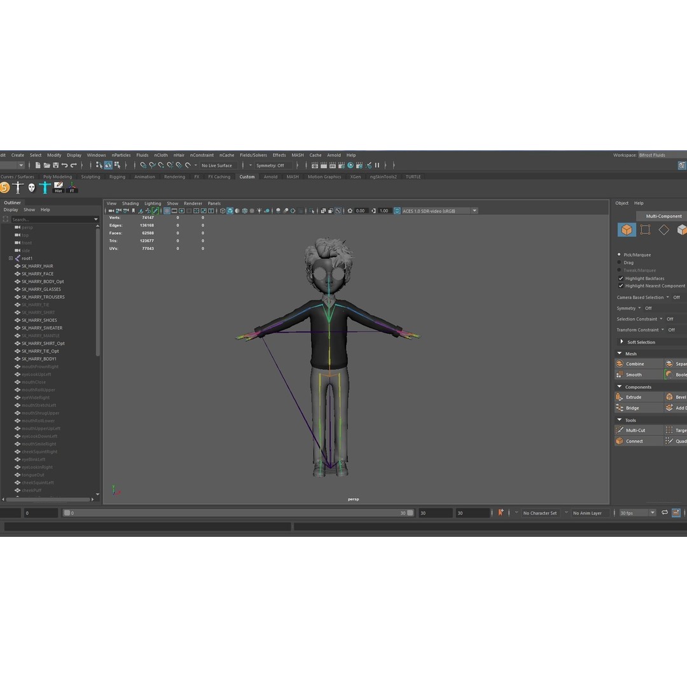Collapse the Mesh section
The width and height of the screenshot is (687, 687).
coord(620,353)
